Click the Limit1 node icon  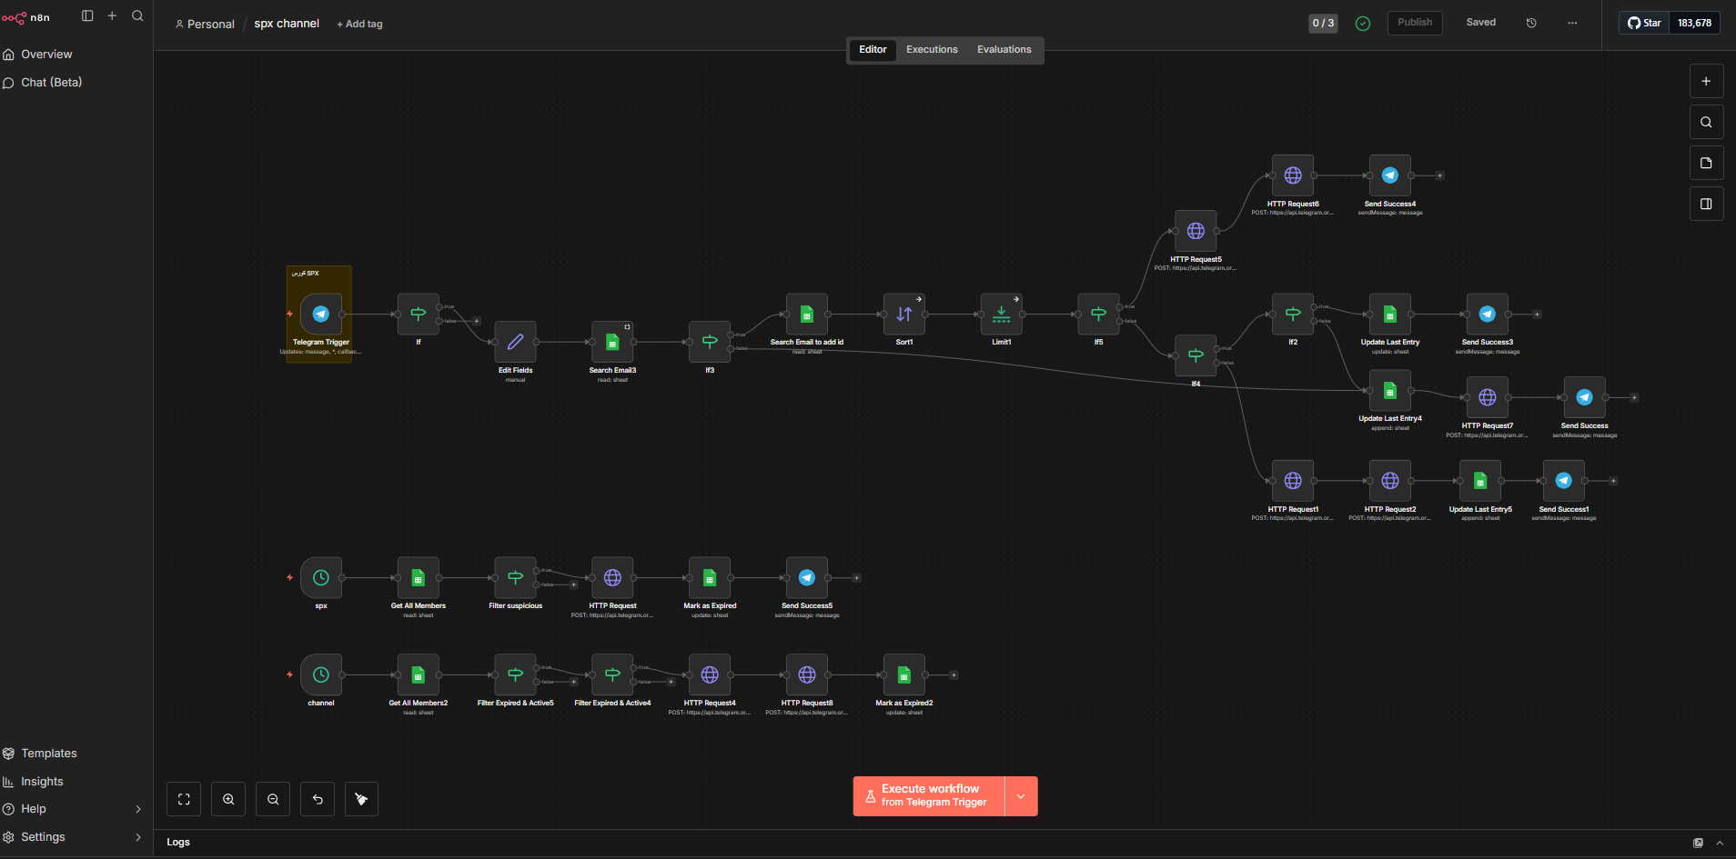click(1001, 315)
